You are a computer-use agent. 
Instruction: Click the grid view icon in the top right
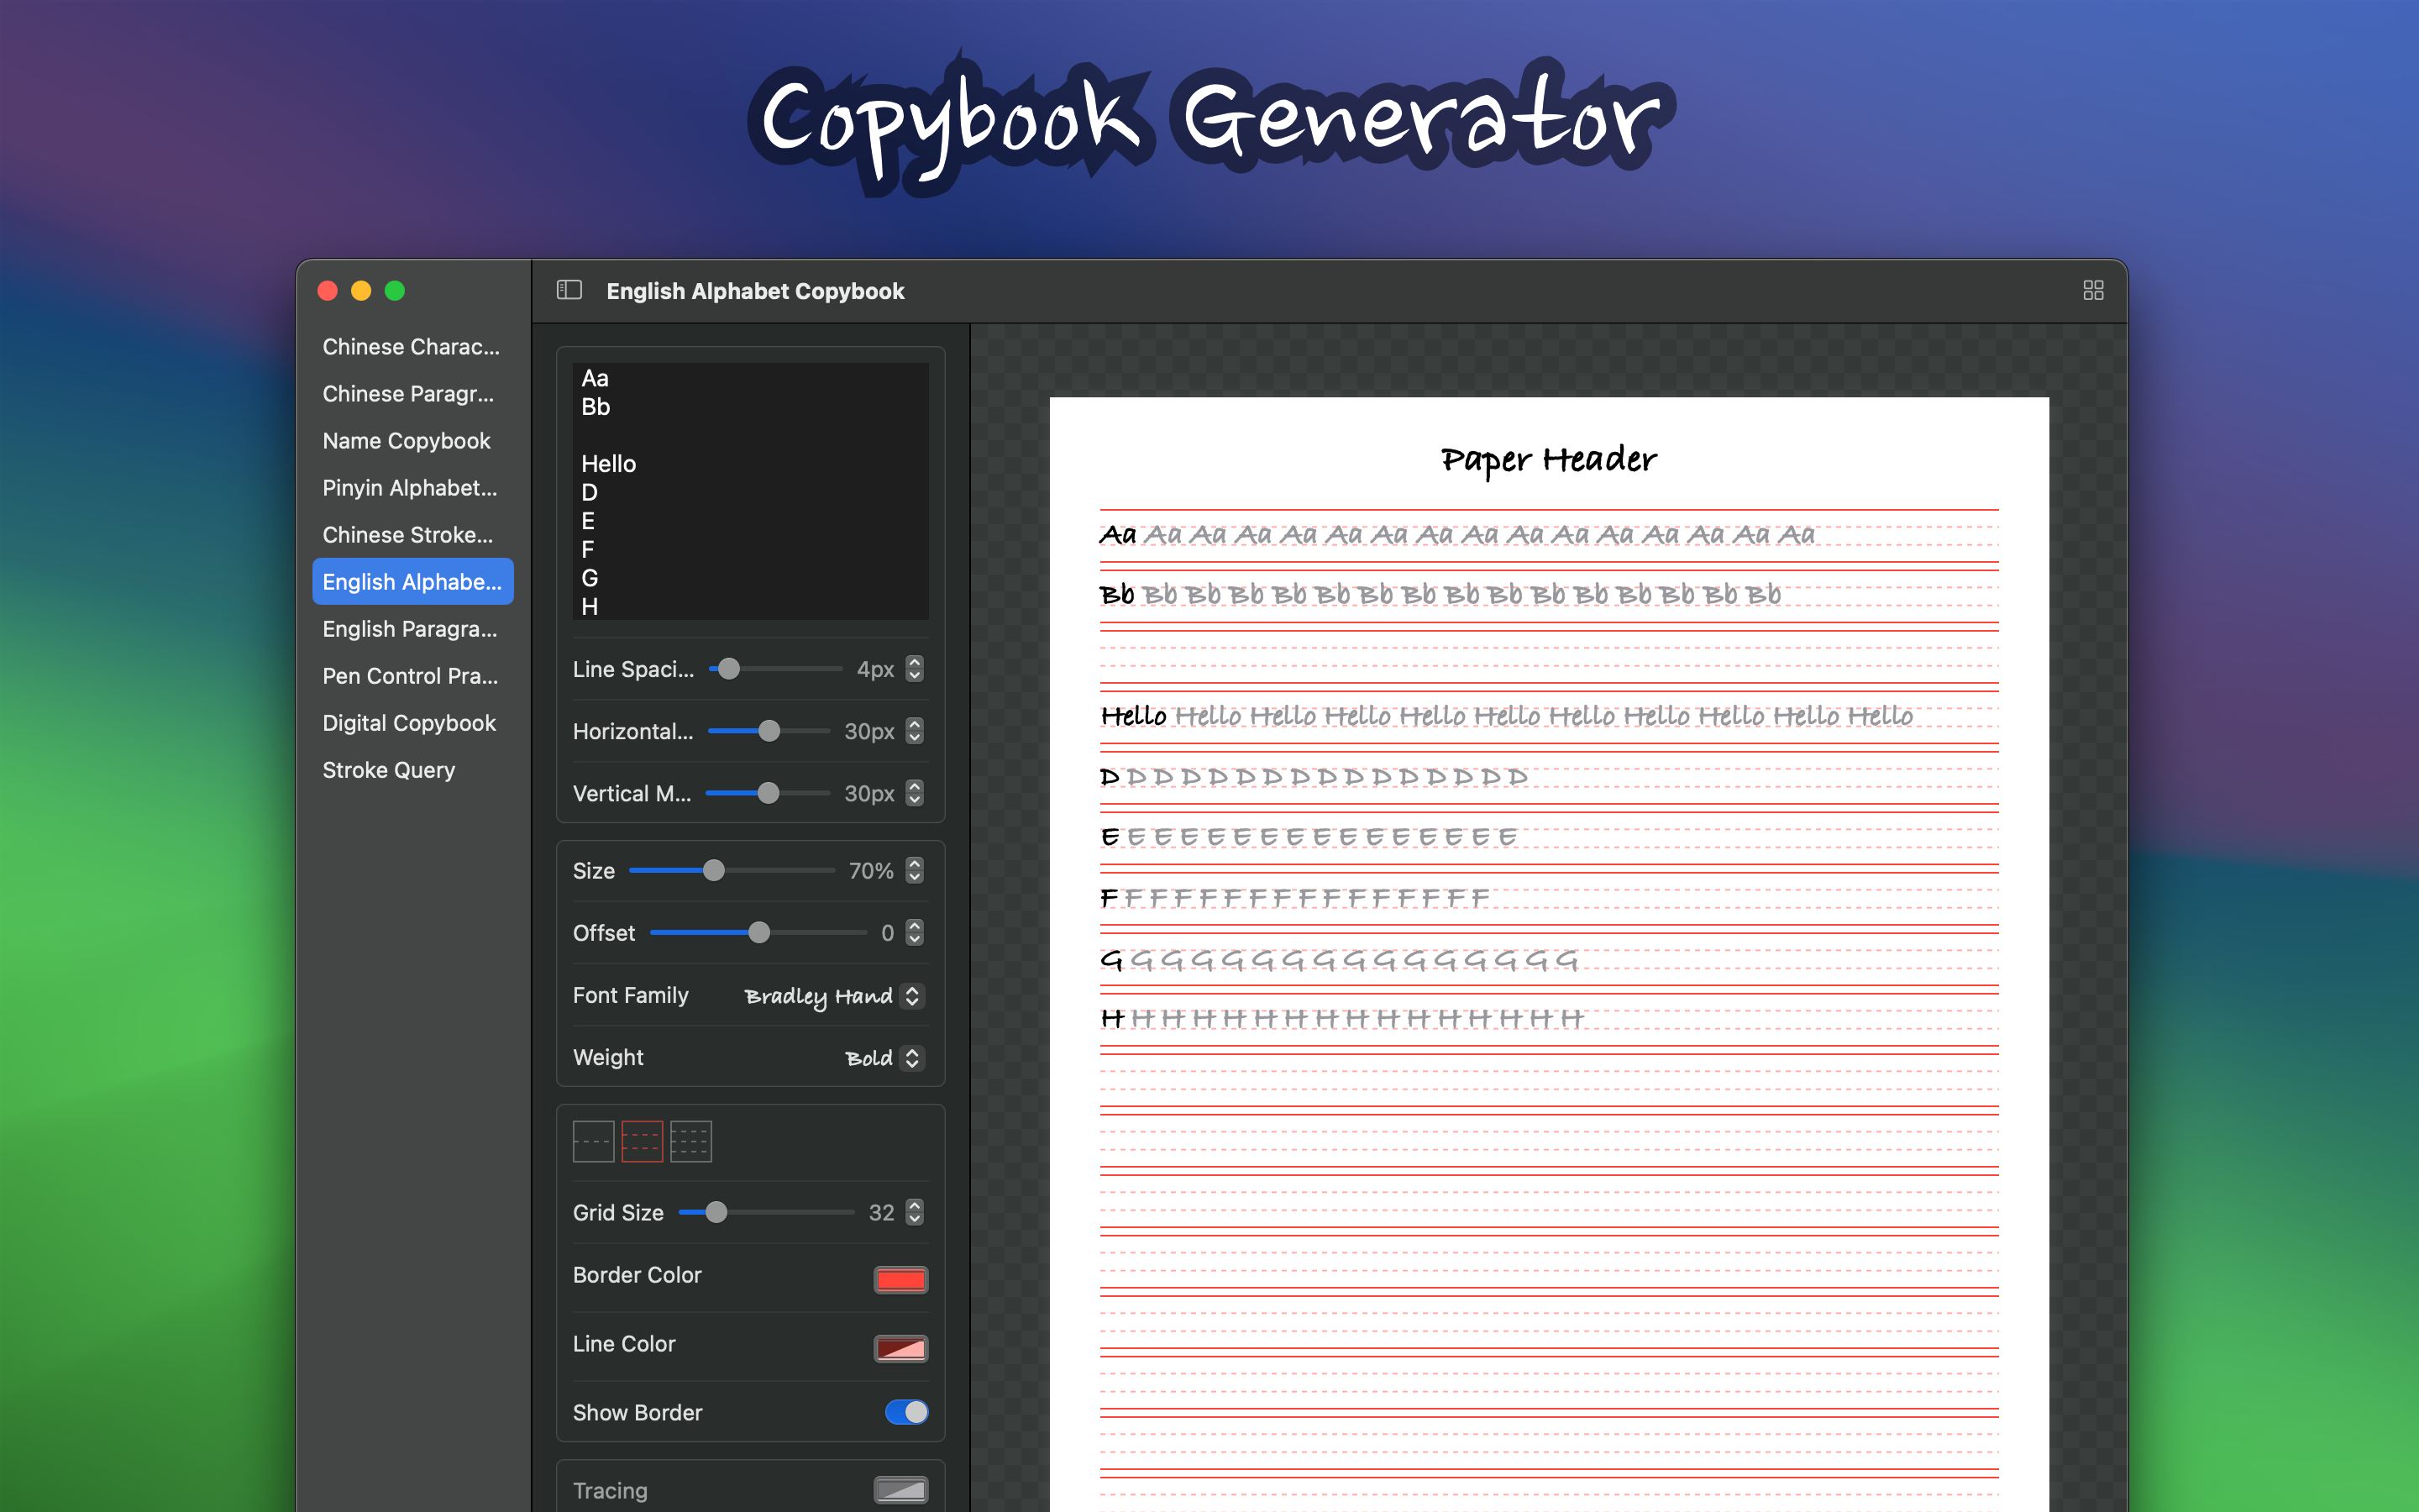click(x=2092, y=290)
